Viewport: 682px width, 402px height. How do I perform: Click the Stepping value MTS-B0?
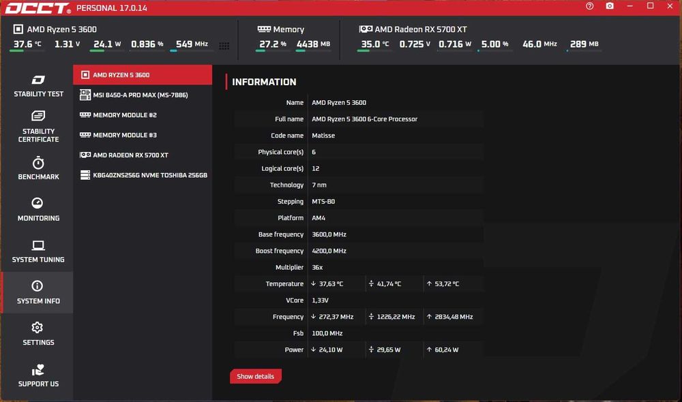(x=323, y=202)
